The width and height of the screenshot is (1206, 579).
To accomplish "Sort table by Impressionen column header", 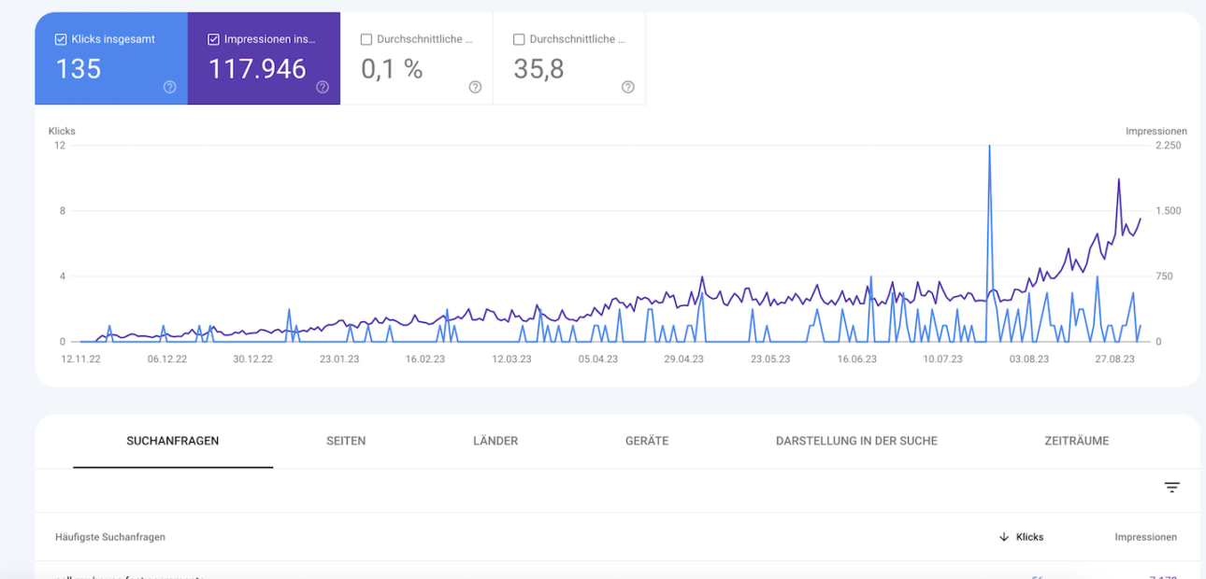I will [1145, 537].
